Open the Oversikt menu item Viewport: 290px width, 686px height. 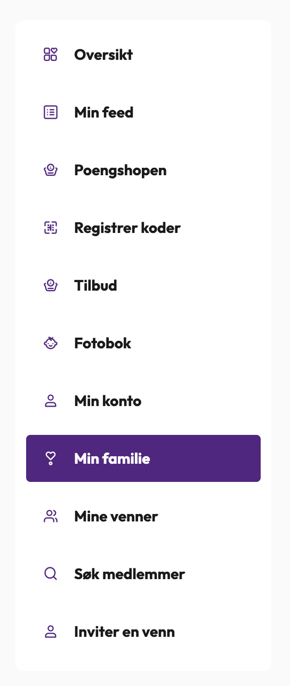143,54
